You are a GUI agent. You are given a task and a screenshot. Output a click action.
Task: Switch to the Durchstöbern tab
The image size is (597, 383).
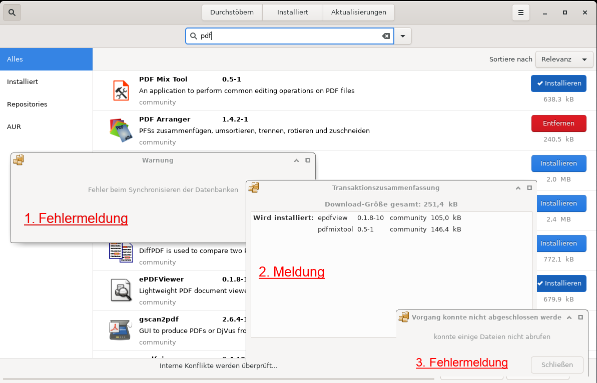(x=232, y=12)
